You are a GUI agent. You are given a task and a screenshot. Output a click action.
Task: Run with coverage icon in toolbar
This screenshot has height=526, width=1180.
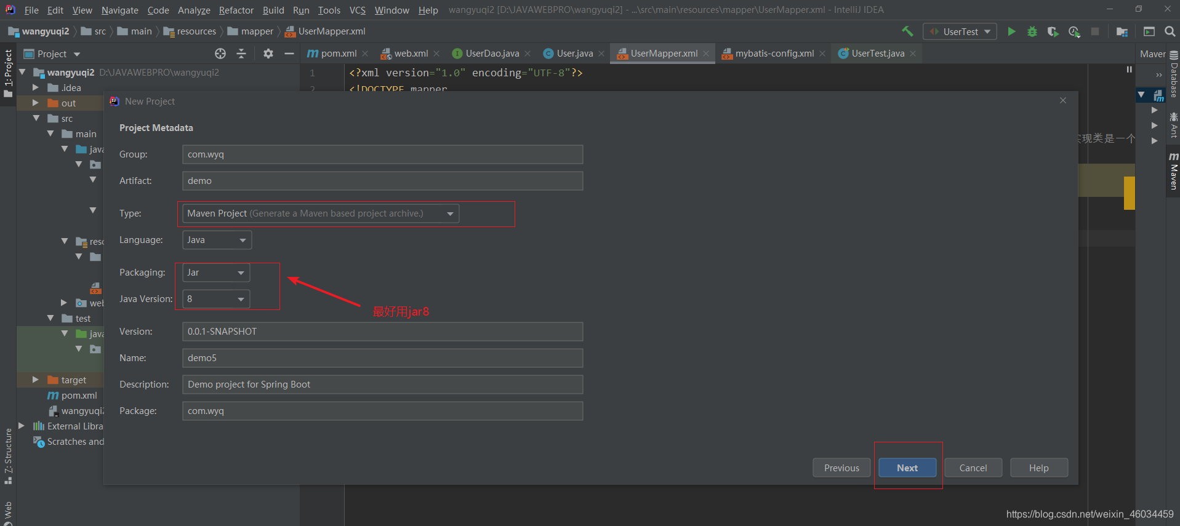pos(1053,31)
